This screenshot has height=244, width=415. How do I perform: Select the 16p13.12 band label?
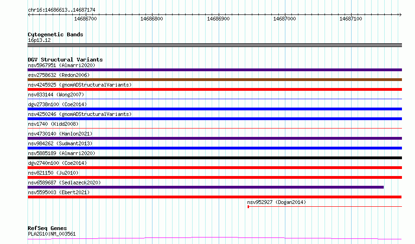[x=39, y=40]
